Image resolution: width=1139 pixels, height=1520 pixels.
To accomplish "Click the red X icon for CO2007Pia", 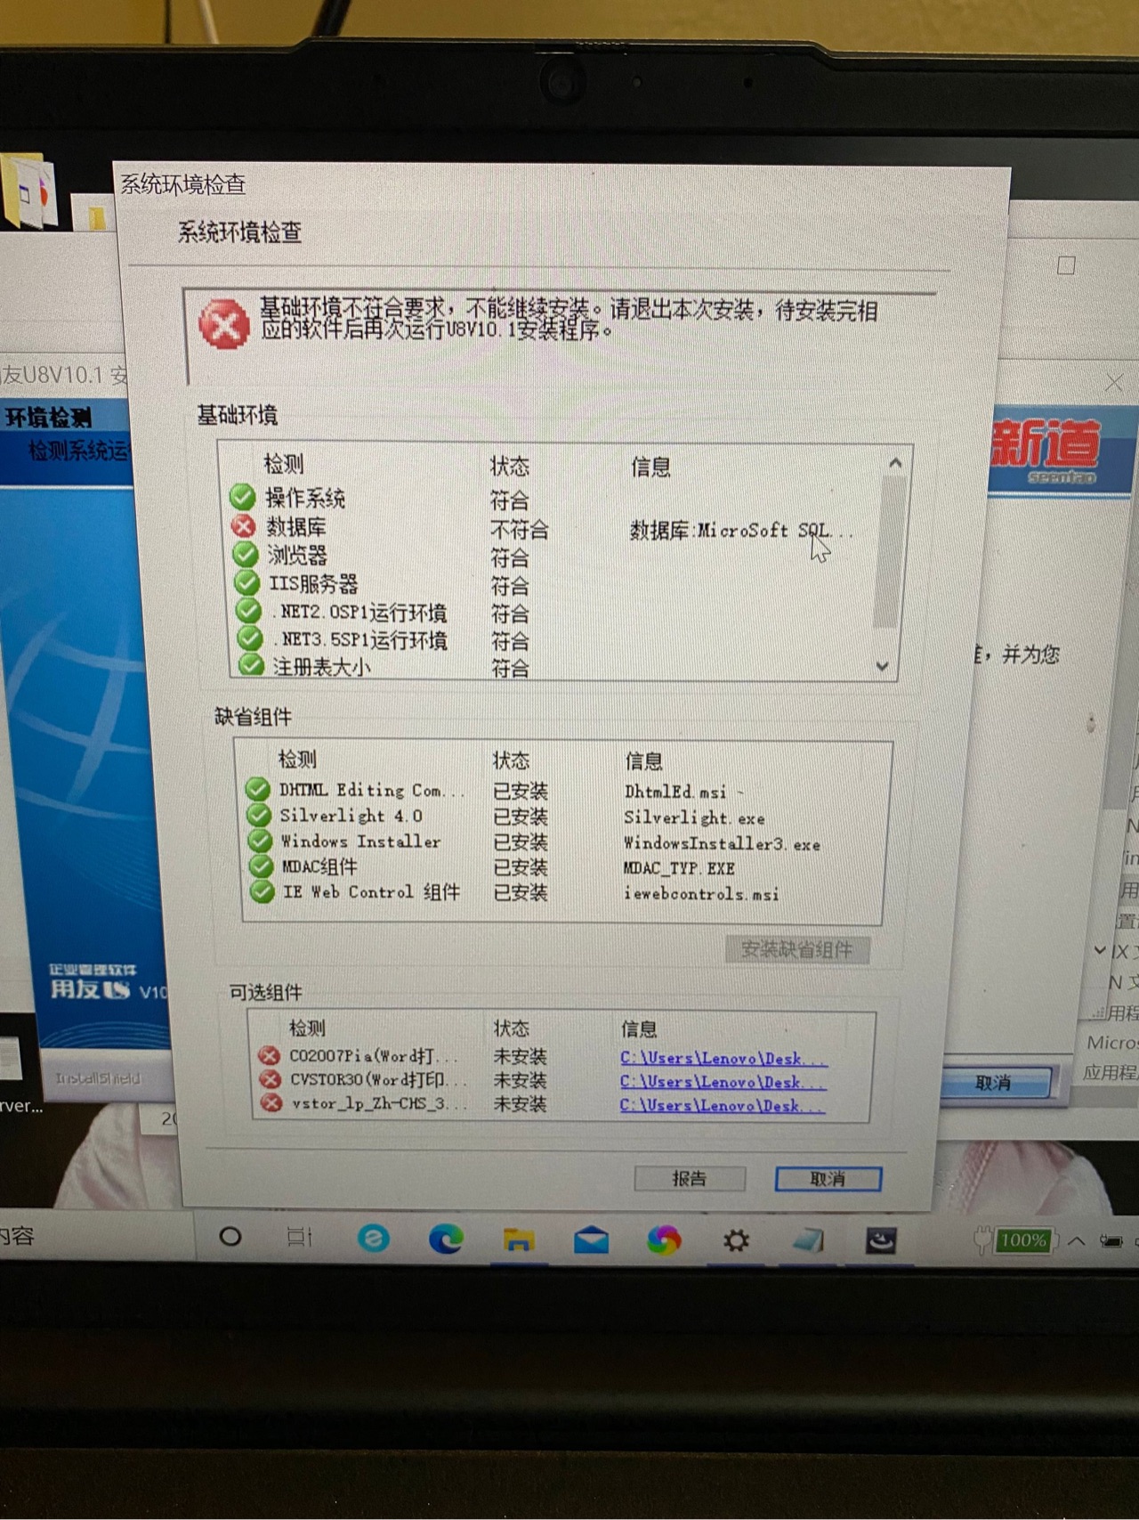I will [x=270, y=1056].
